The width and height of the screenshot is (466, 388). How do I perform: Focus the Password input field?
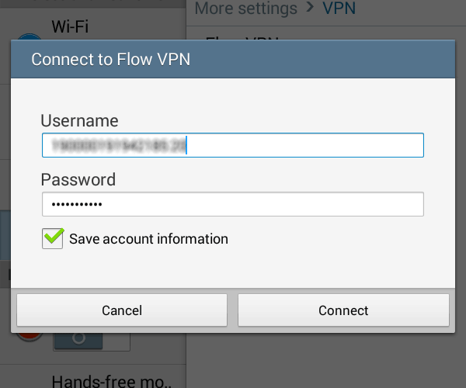pos(233,204)
